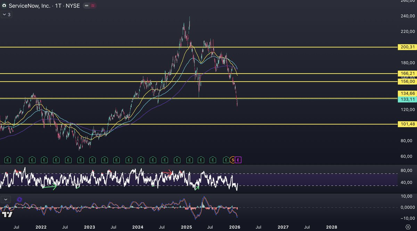The image size is (417, 231).
Task: Click the ServiceNow symbol logo icon
Action: [3, 6]
